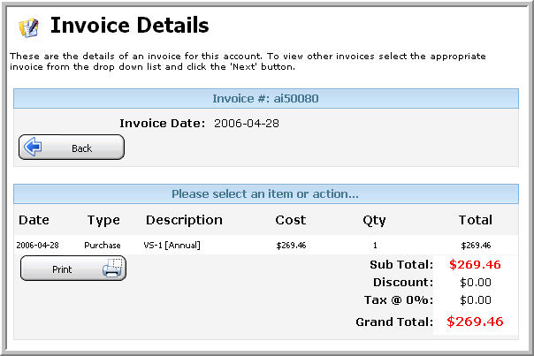The width and height of the screenshot is (534, 356).
Task: Click the printer icon
Action: click(112, 268)
